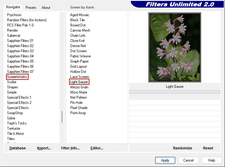The height and width of the screenshot is (167, 225).
Task: Choose the Light Gauze filter
Action: point(79,82)
